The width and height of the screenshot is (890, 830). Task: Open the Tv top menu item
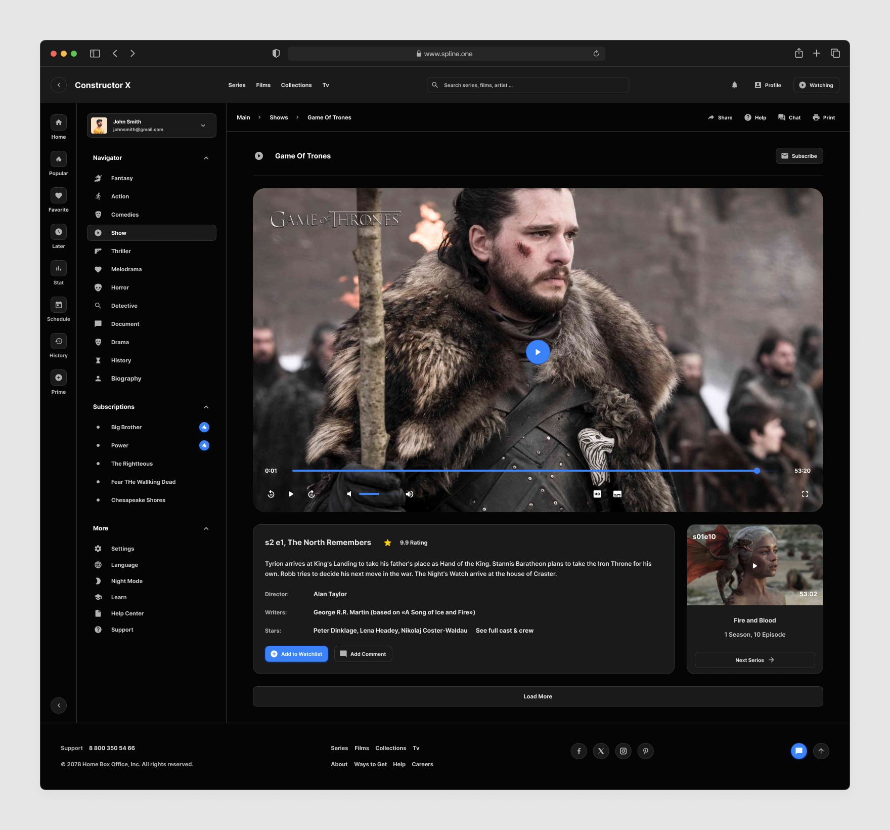coord(326,85)
